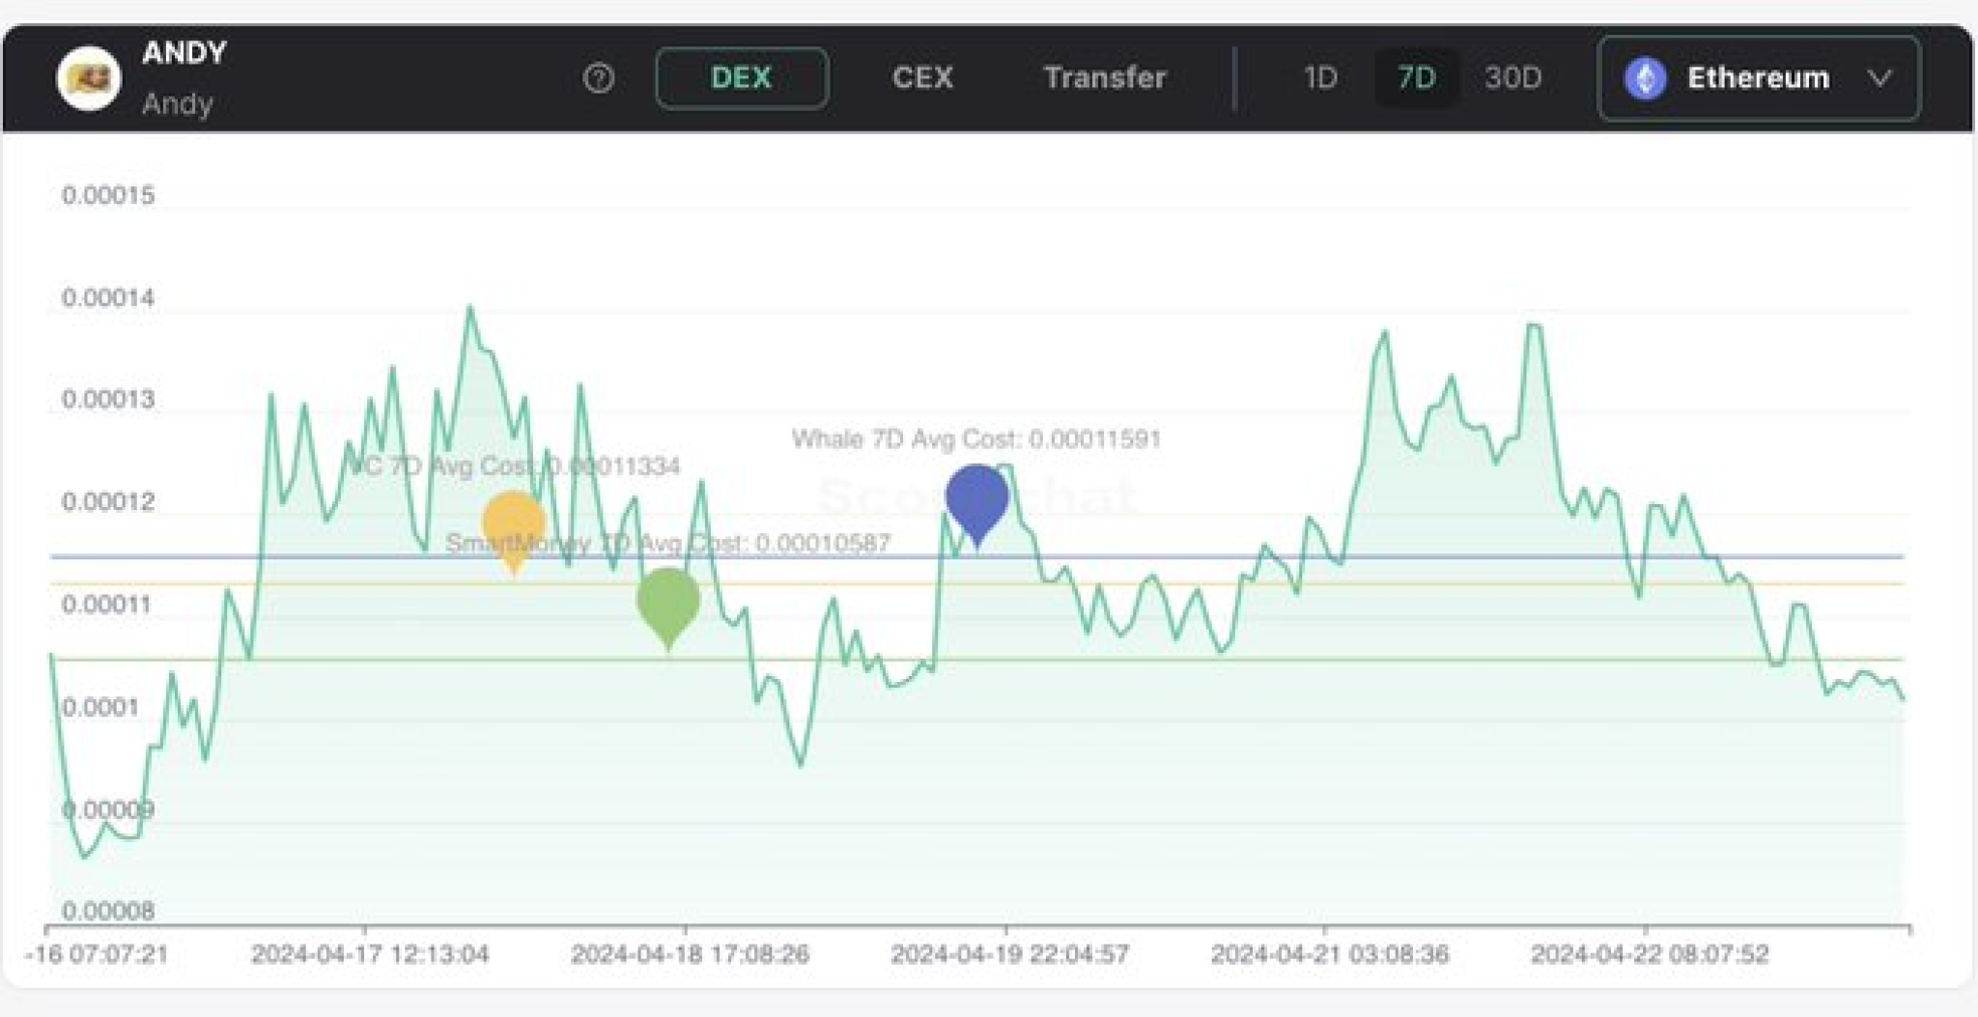This screenshot has height=1017, width=1978.
Task: Select the 30D time range
Action: click(1512, 78)
